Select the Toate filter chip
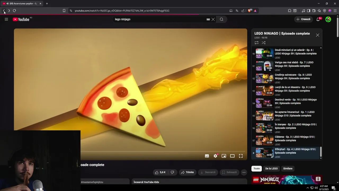Image resolution: width=339 pixels, height=191 pixels. coord(257,168)
